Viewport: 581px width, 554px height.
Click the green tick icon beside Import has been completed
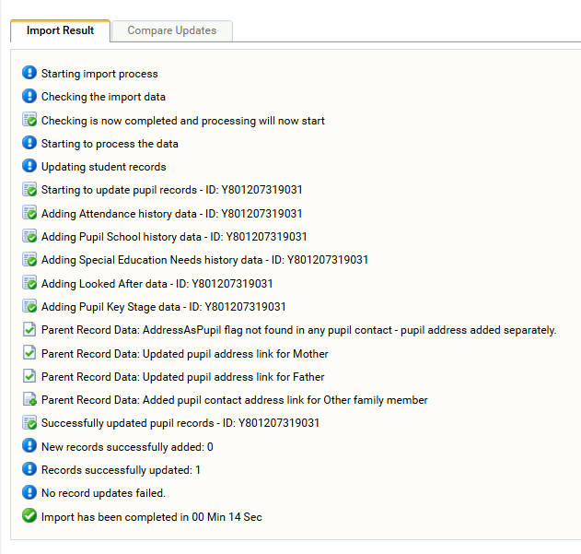pyautogui.click(x=29, y=516)
